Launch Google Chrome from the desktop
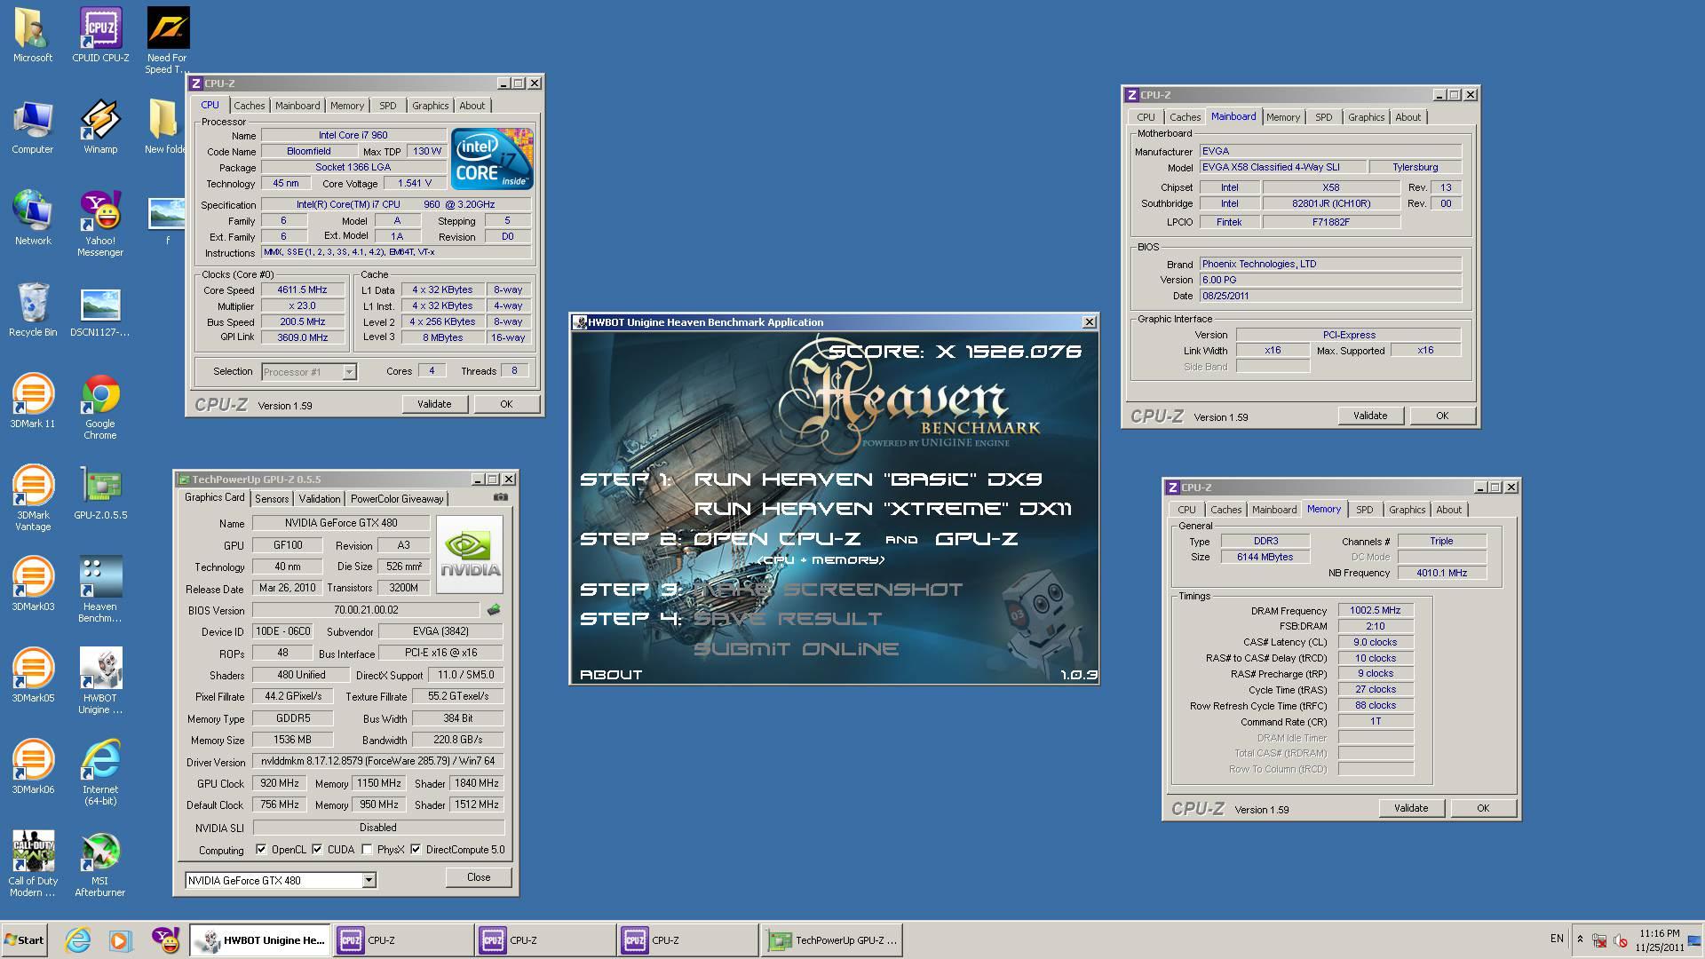The height and width of the screenshot is (959, 1705). coord(100,407)
